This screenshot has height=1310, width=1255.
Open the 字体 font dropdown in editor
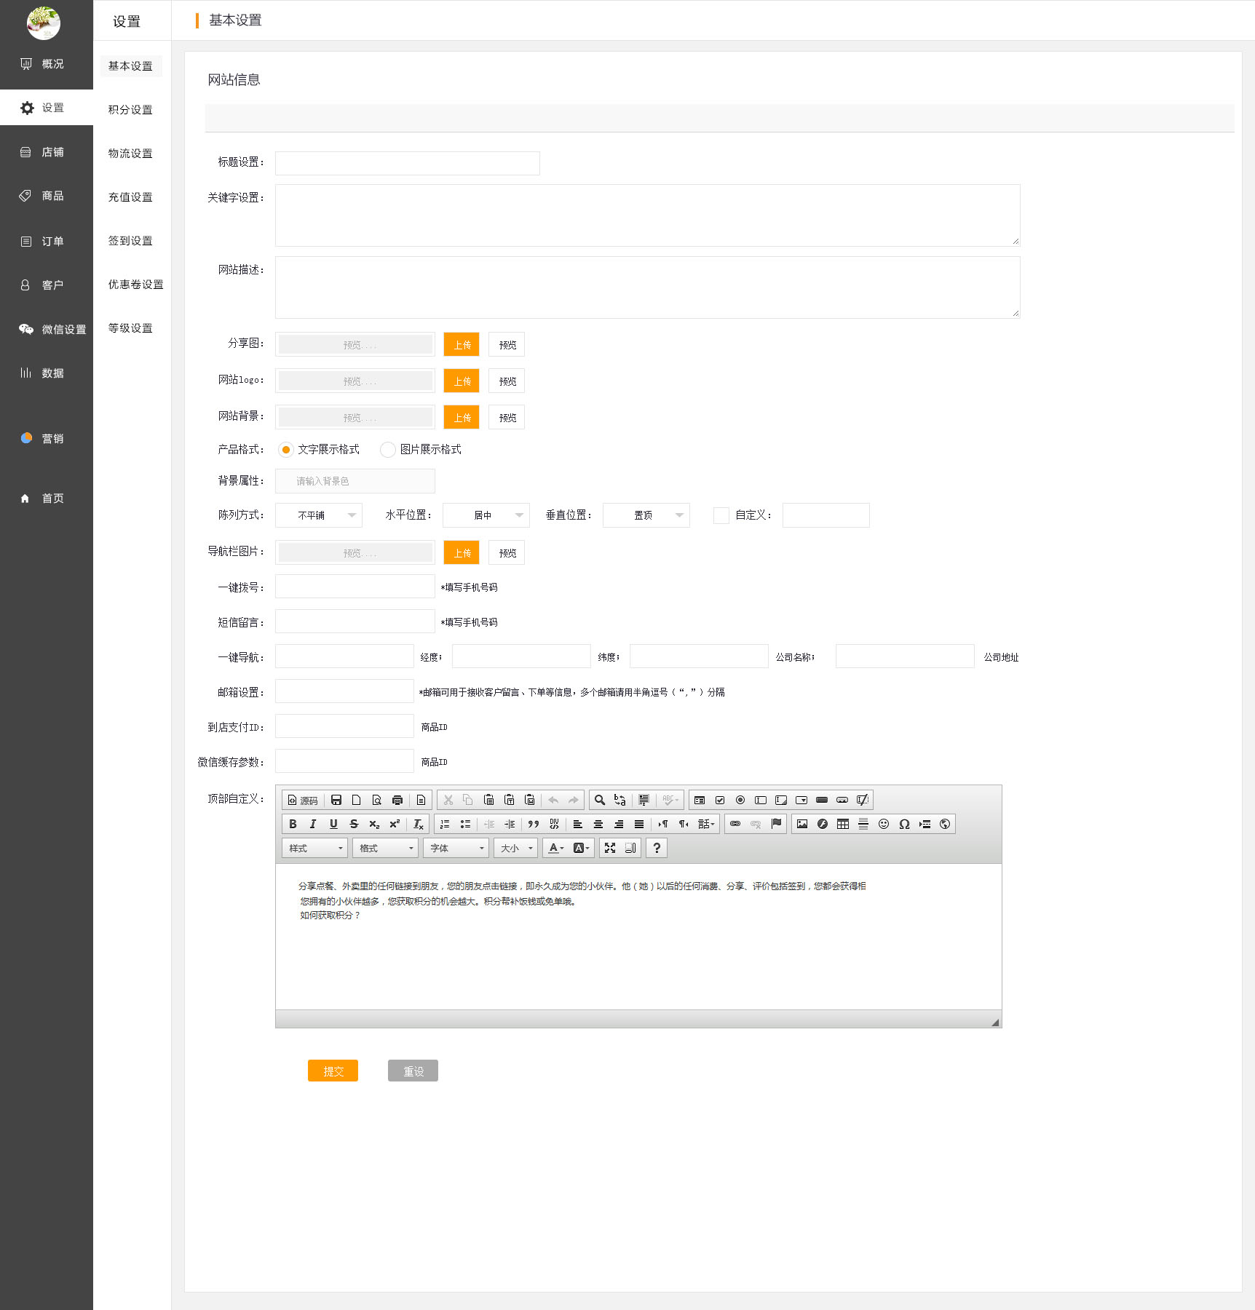click(x=456, y=848)
